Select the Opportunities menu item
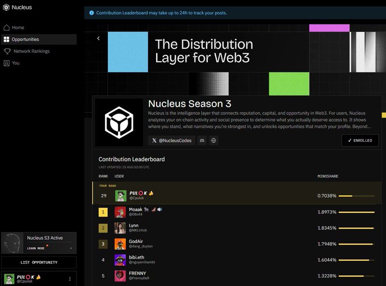The height and width of the screenshot is (286, 386). point(39,39)
